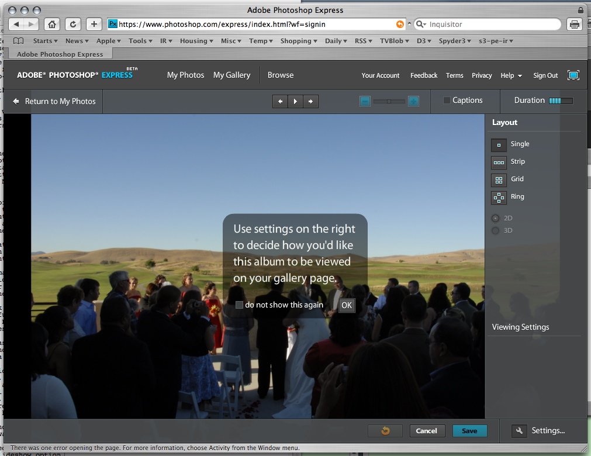Click the fullscreen icon near Sign Out
The width and height of the screenshot is (591, 456).
coord(573,75)
